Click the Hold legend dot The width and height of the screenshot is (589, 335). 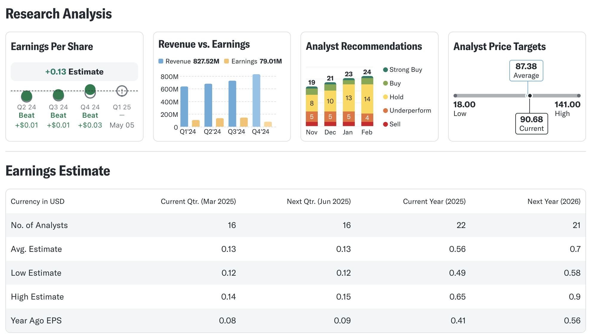[385, 97]
